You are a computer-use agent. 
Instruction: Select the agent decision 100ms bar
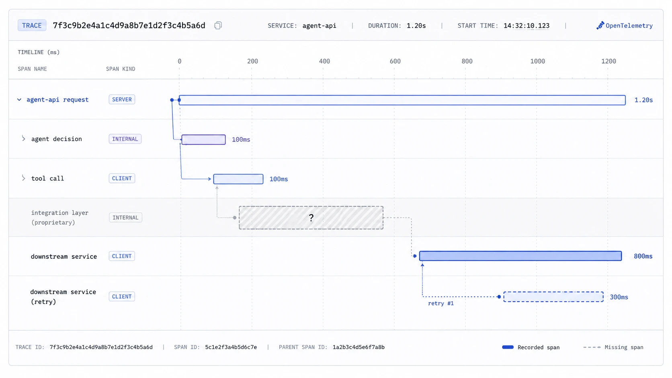203,139
